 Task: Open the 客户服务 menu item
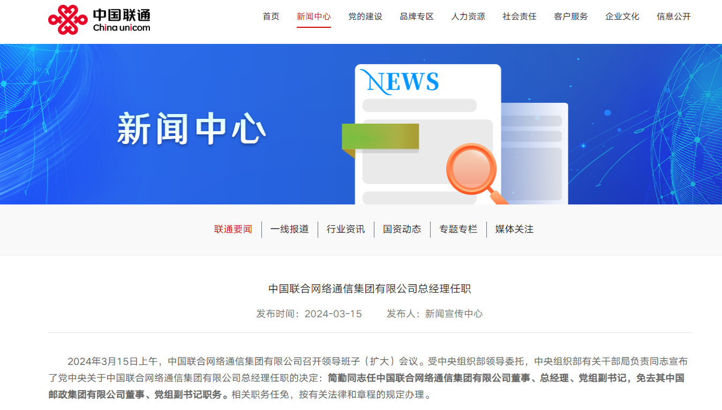[571, 17]
